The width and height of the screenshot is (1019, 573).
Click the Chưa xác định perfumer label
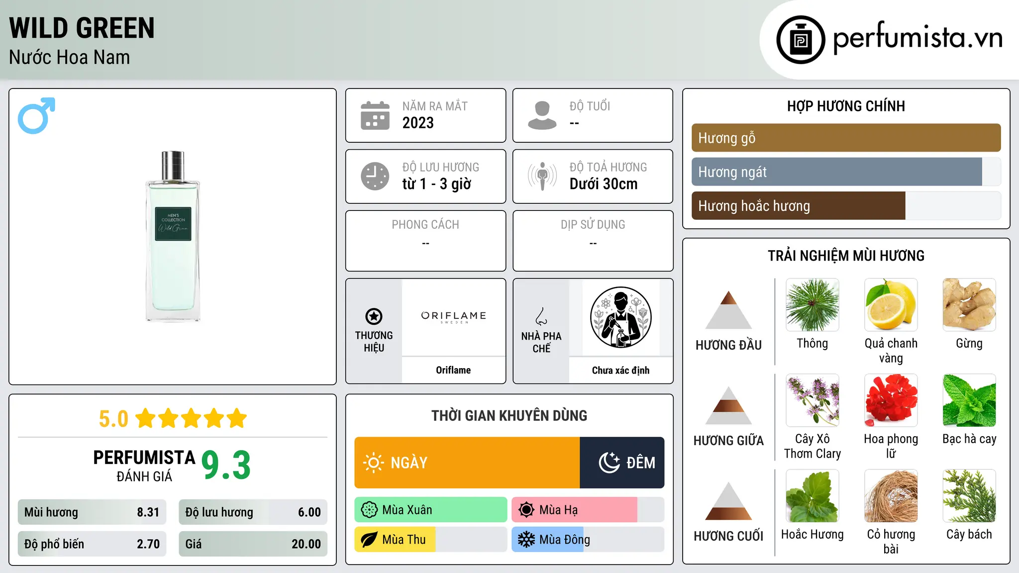tap(620, 370)
